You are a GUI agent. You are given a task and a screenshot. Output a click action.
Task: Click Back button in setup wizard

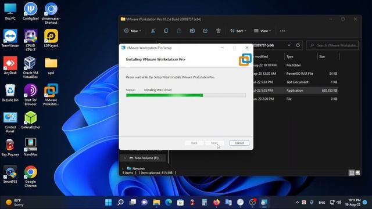pyautogui.click(x=194, y=143)
